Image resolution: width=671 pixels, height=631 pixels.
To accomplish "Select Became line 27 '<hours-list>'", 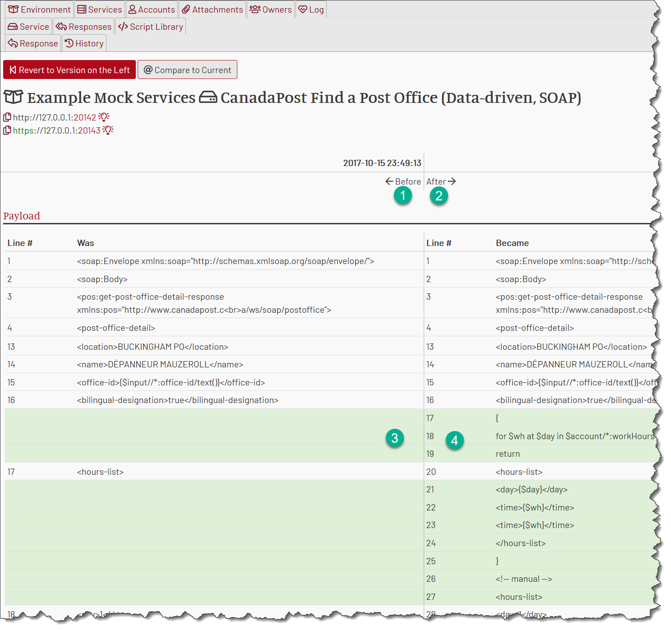I will pos(519,597).
